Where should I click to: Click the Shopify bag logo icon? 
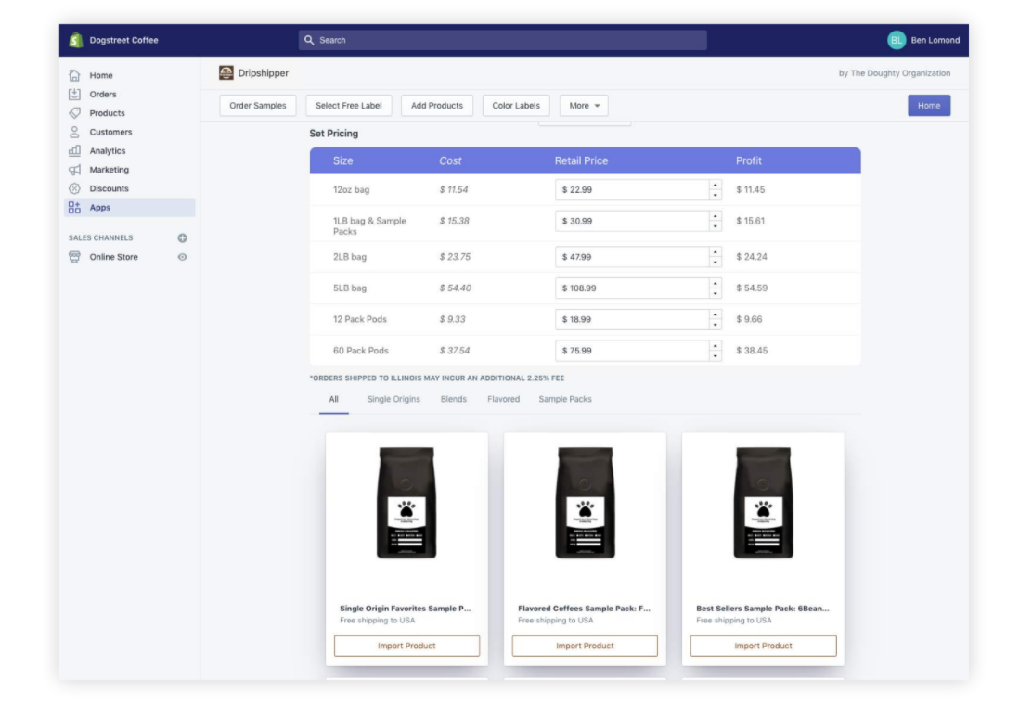(x=76, y=40)
